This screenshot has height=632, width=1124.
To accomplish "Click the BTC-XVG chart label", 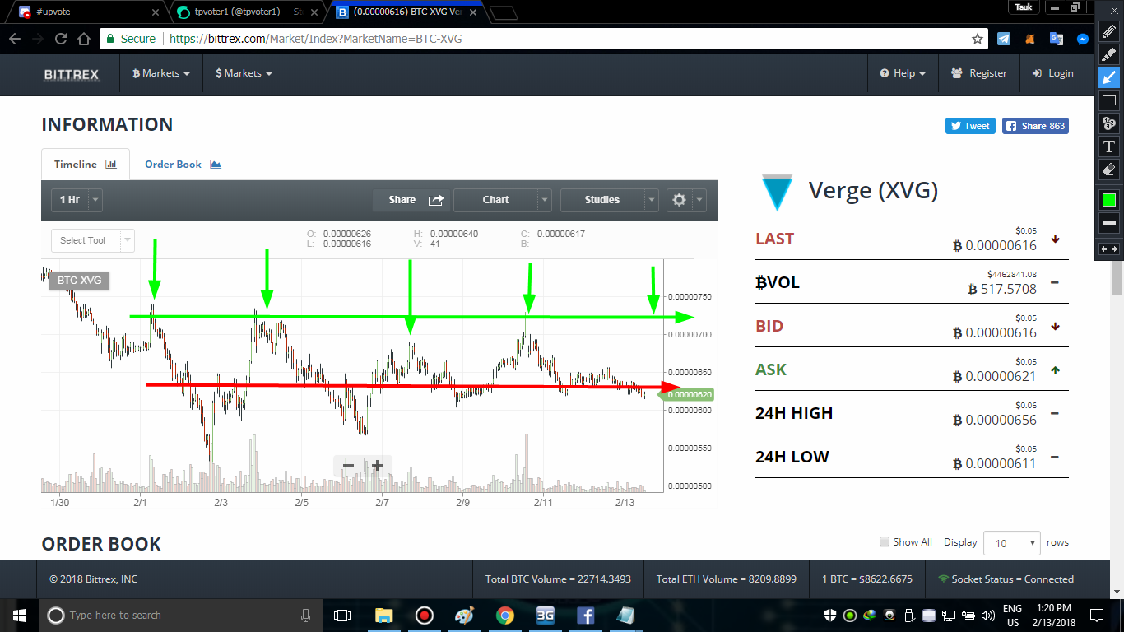I will 79,281.
